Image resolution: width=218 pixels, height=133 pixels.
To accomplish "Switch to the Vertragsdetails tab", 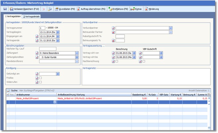I will point(31,16).
